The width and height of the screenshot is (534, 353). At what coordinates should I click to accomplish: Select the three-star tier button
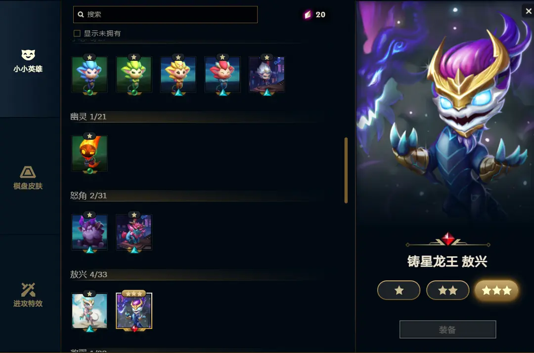point(496,290)
